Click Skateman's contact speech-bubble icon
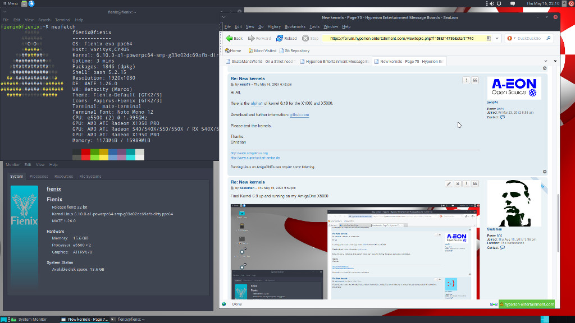 (x=503, y=247)
